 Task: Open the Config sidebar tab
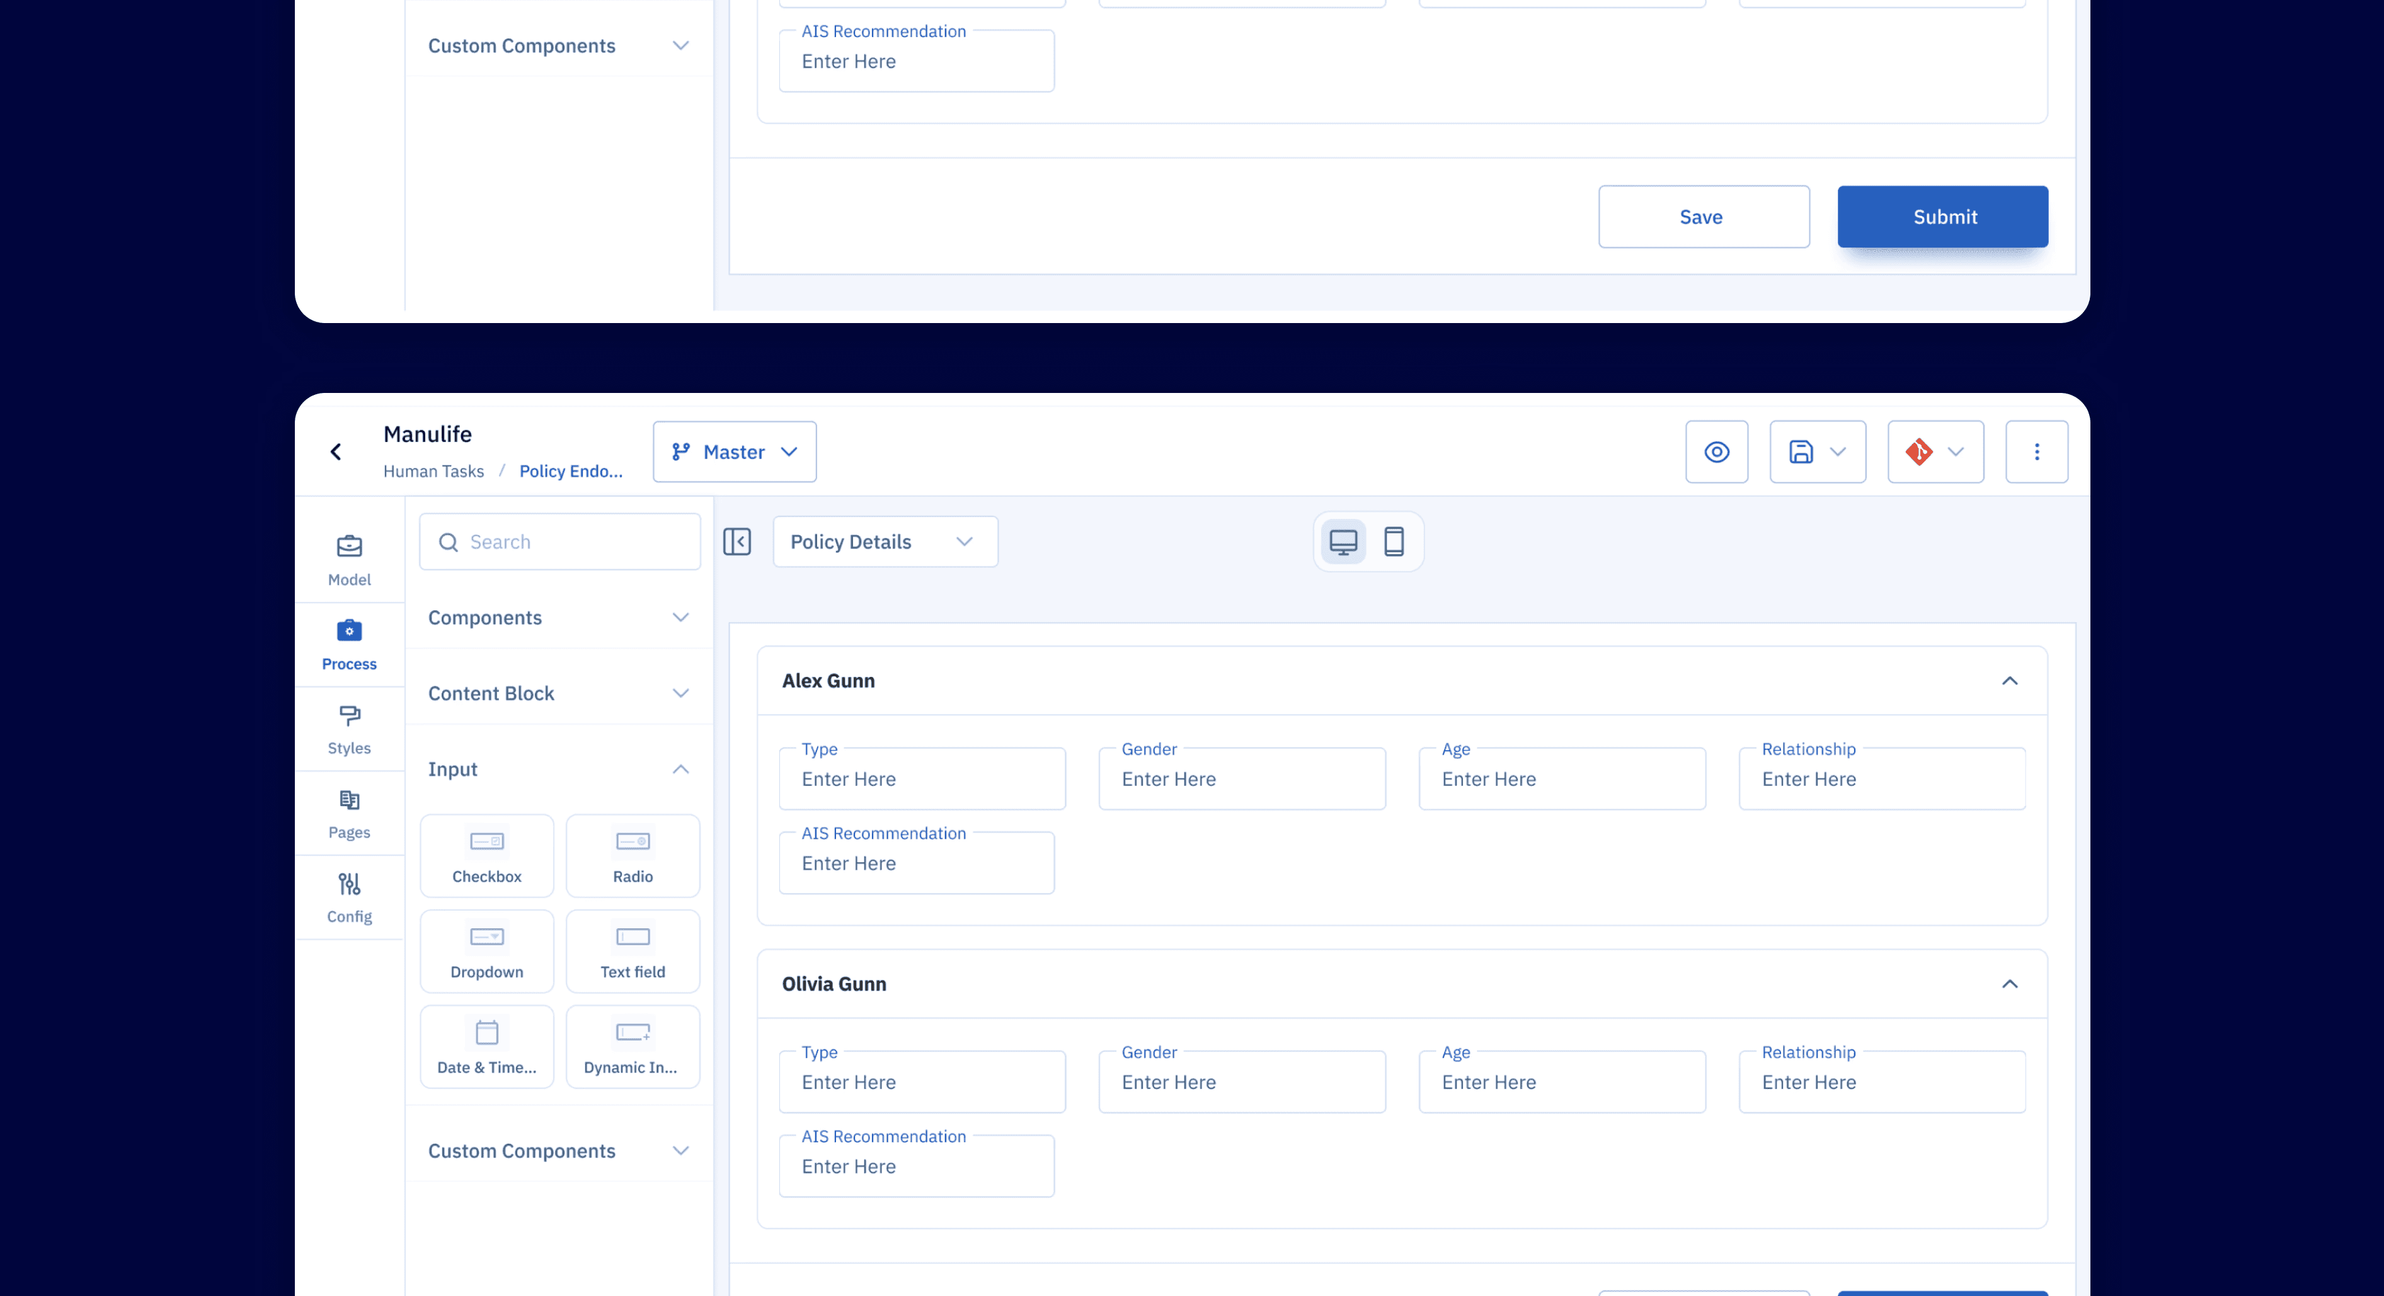click(x=349, y=897)
